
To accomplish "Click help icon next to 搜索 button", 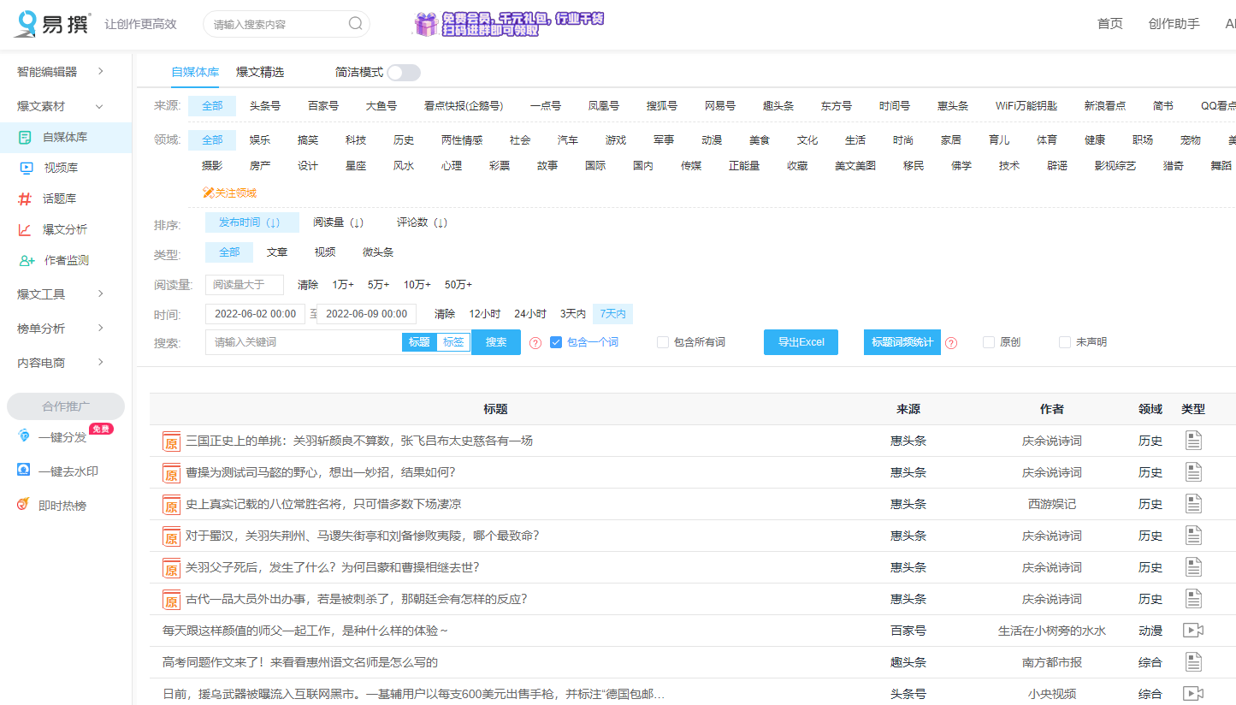I will pyautogui.click(x=535, y=342).
